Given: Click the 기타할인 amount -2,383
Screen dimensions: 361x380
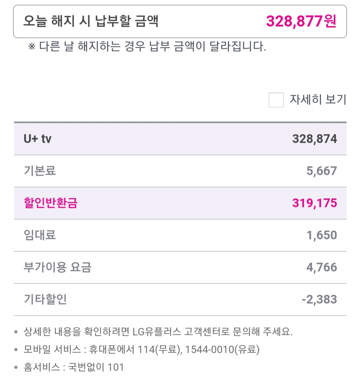Looking at the screenshot, I should pos(319,299).
